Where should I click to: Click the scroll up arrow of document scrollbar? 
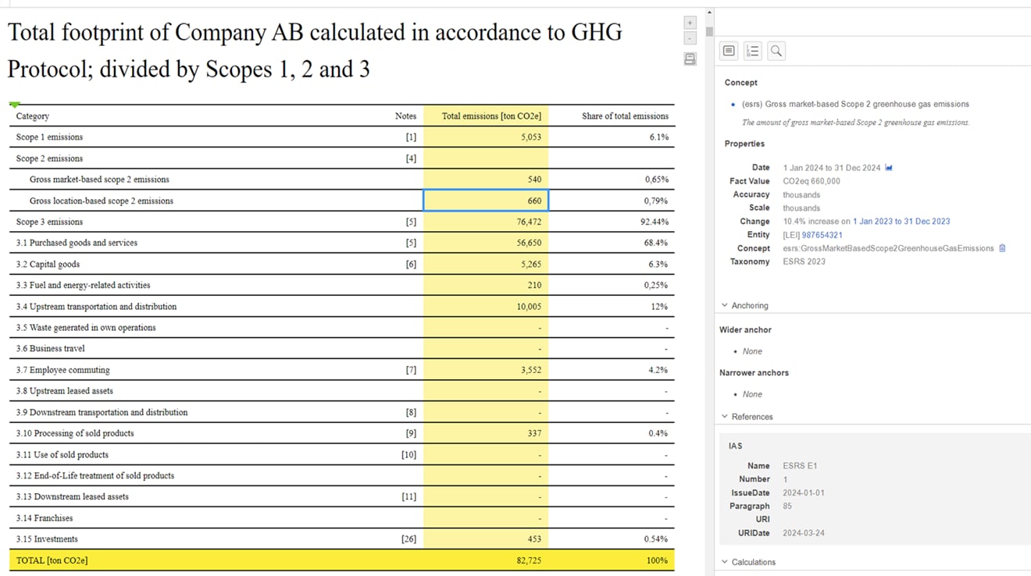709,12
